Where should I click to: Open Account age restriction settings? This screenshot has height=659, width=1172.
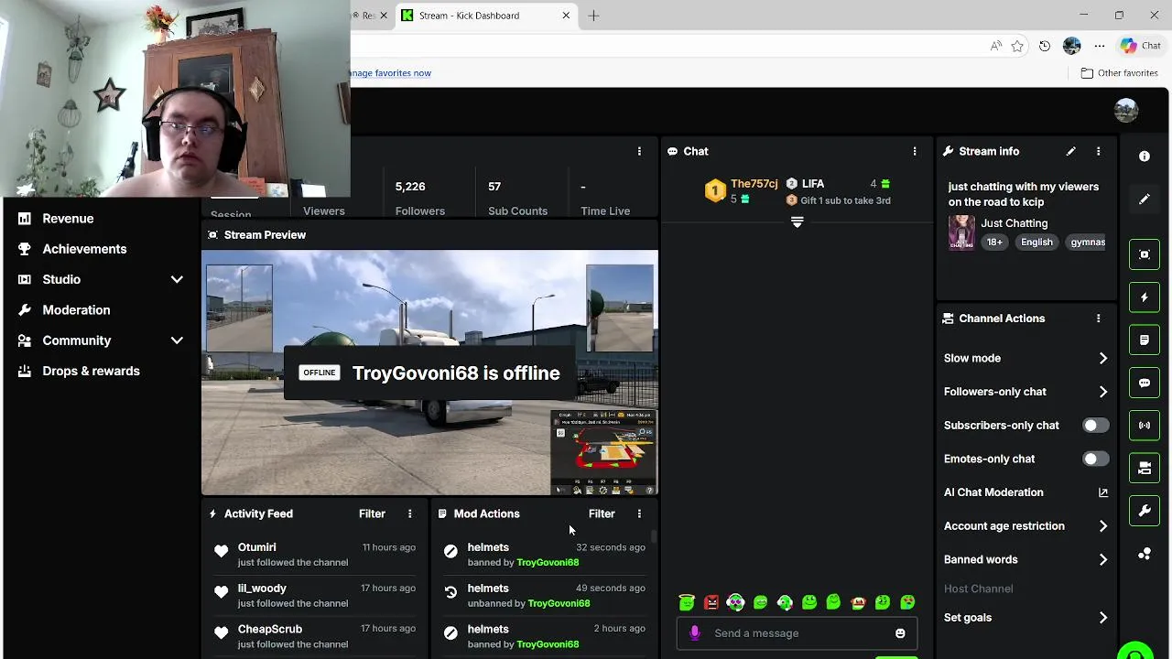[1025, 526]
